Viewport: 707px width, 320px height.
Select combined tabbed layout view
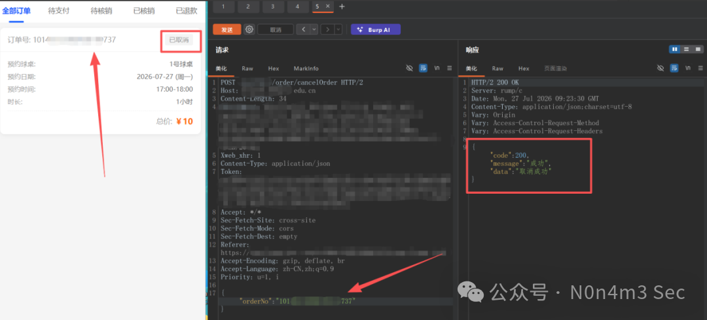click(x=698, y=49)
